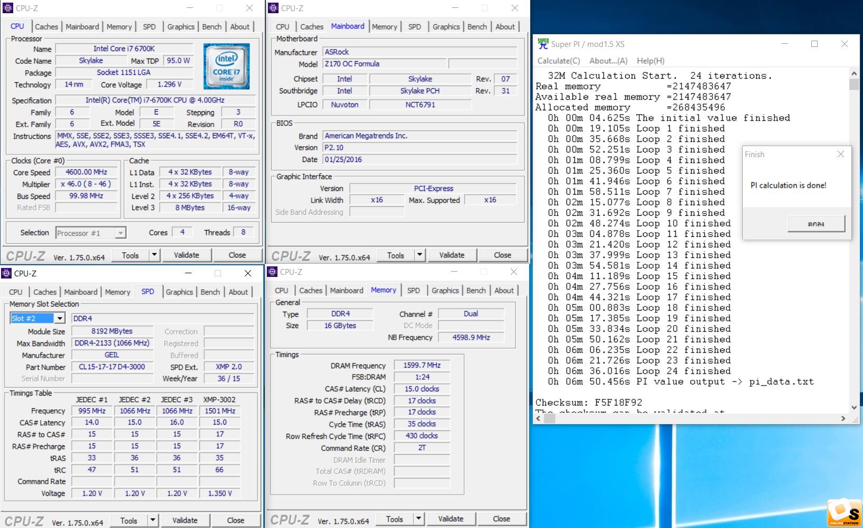
Task: Click Super PI vertical scrollbar up arrow
Action: [854, 73]
